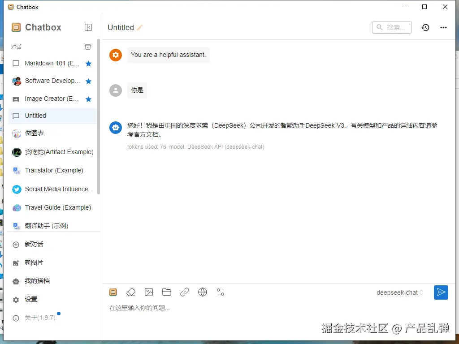The image size is (459, 344).
Task: Click the Untitled title in the header
Action: [x=121, y=27]
